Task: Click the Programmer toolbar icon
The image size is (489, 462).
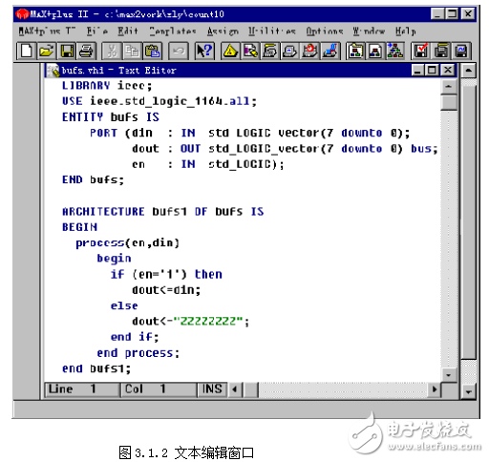Action: click(330, 51)
